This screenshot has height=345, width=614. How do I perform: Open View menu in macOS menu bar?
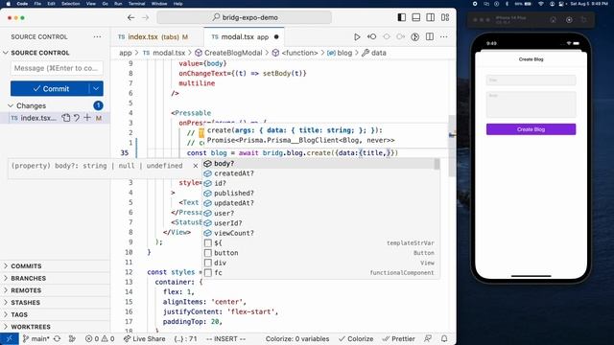click(x=91, y=4)
